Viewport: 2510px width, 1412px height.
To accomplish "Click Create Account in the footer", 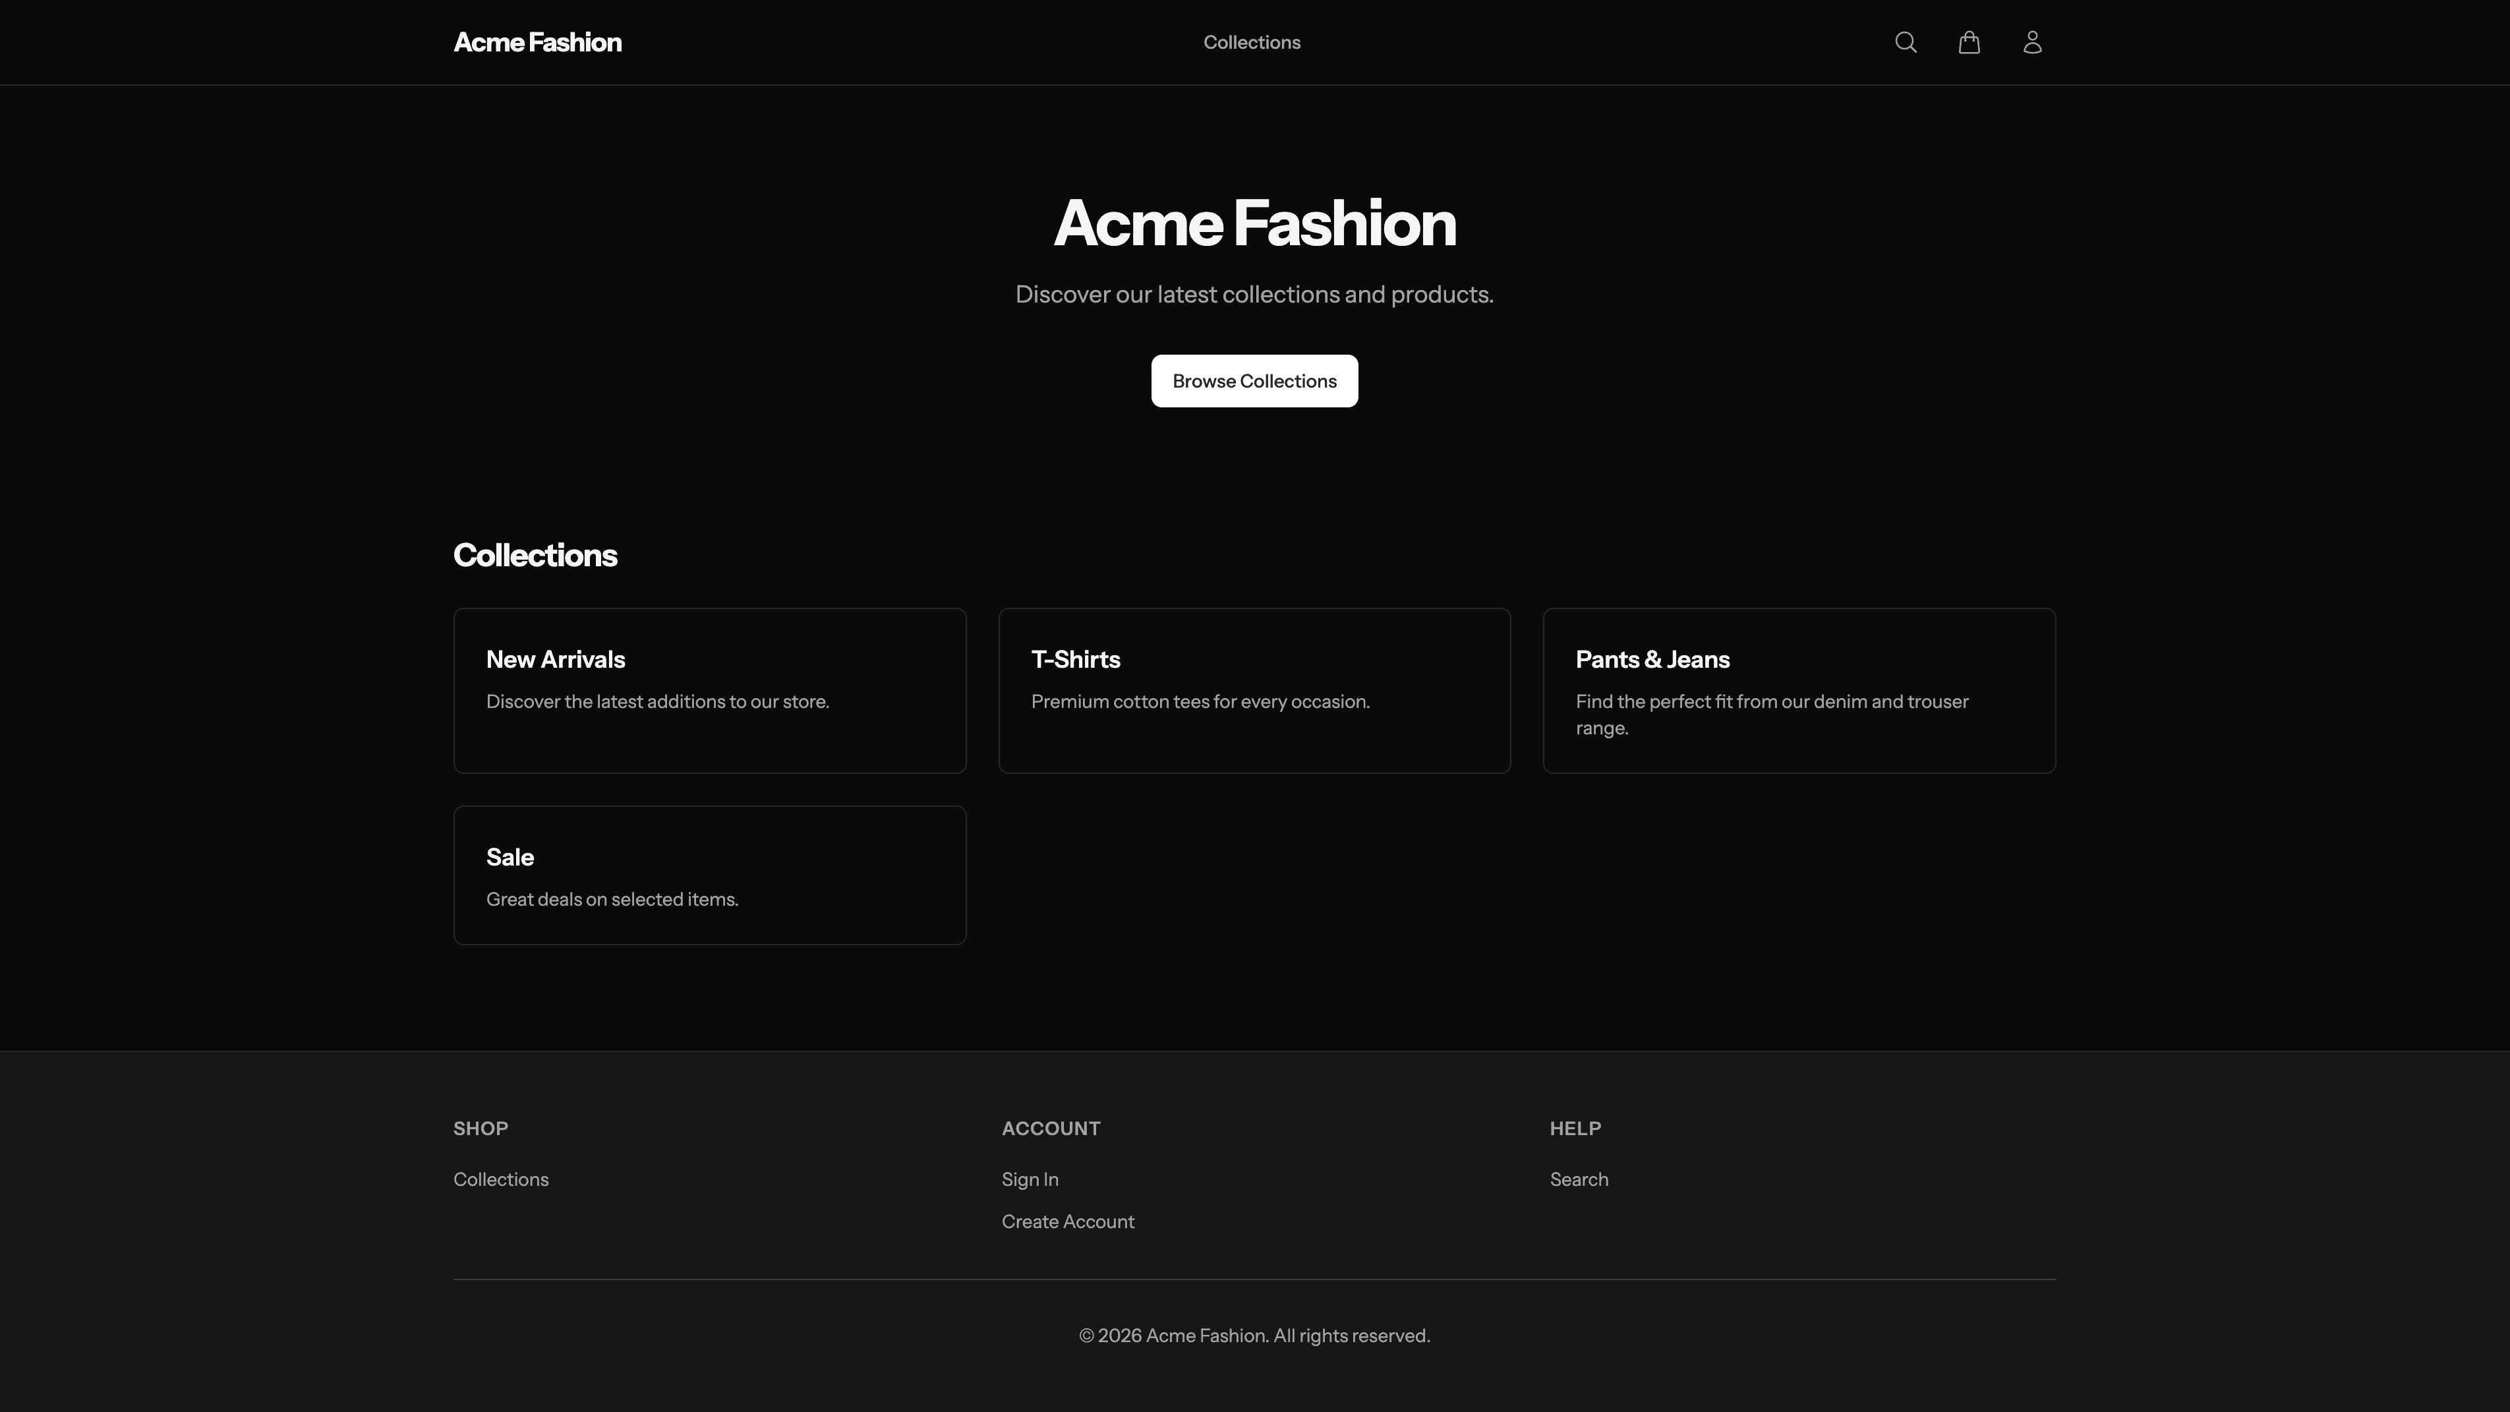I will coord(1068,1221).
